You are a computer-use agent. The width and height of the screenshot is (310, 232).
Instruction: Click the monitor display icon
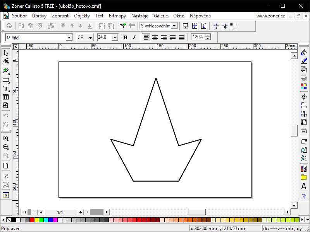coord(186,26)
